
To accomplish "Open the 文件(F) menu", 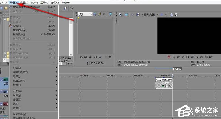I will (x=4, y=3).
